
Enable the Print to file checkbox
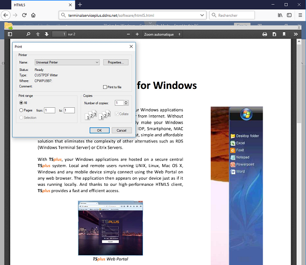coord(105,87)
